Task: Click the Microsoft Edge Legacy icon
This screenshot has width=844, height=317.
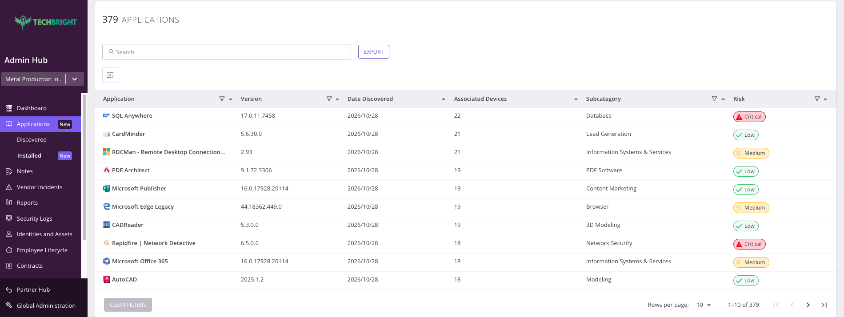Action: coord(107,206)
